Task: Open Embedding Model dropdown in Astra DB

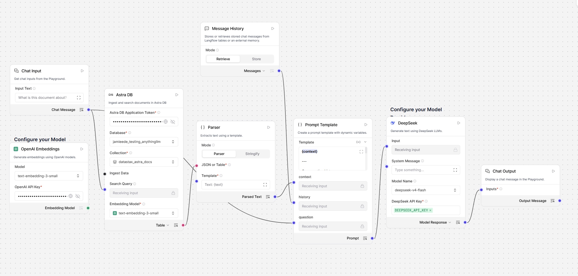Action: click(144, 213)
